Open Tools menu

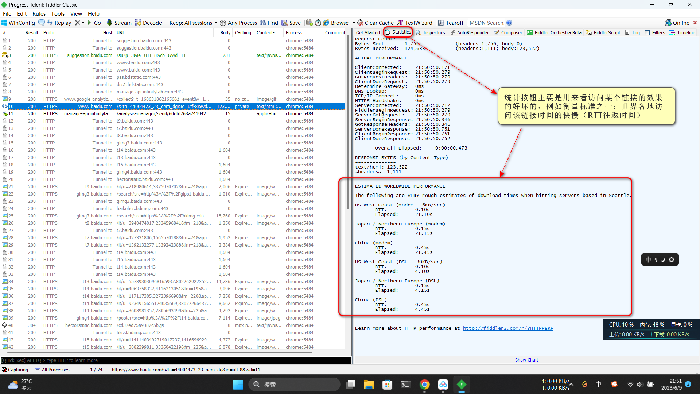(x=58, y=13)
